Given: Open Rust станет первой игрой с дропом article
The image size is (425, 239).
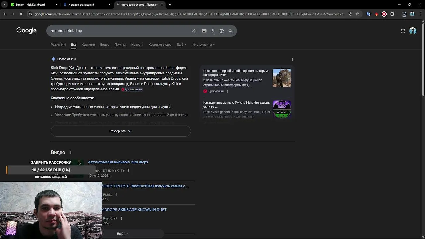Looking at the screenshot, I should tap(236, 73).
